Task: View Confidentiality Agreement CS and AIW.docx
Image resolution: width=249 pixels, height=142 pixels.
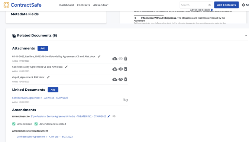Action: (120, 69)
